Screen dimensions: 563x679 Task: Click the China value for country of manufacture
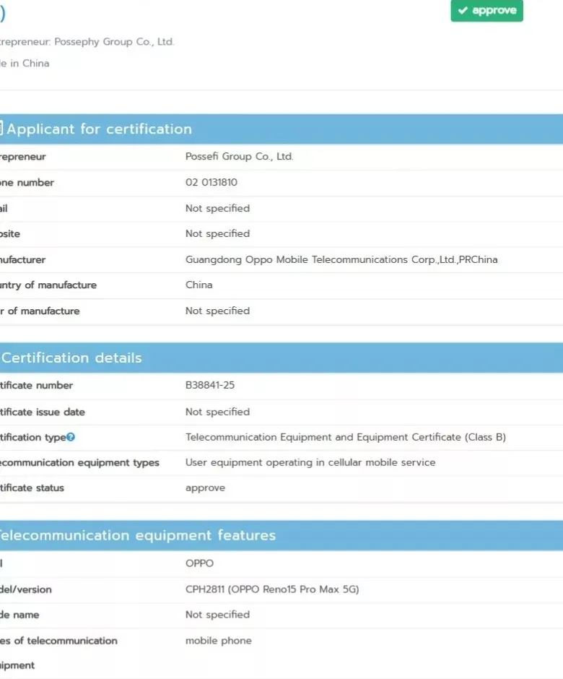click(x=199, y=285)
